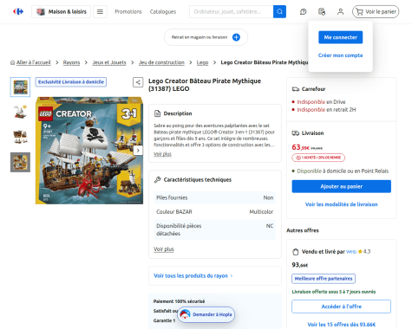Screen dimensions: 412x329
Task: Click the 1 acheté = 30% de remise badge
Action: [318, 158]
